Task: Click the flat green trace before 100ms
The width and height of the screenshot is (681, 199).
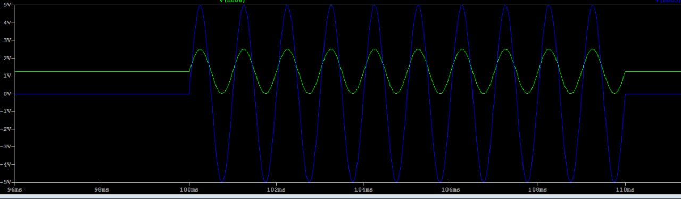Action: tap(101, 71)
